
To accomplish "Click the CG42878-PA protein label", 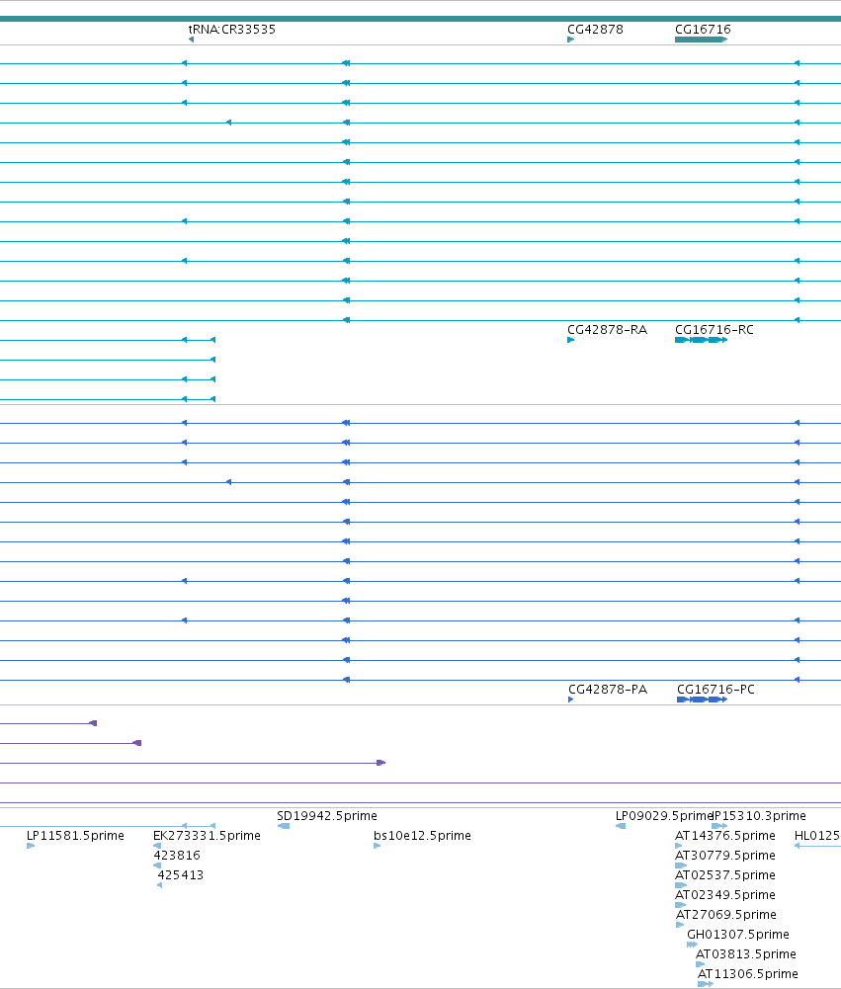I will click(x=608, y=689).
